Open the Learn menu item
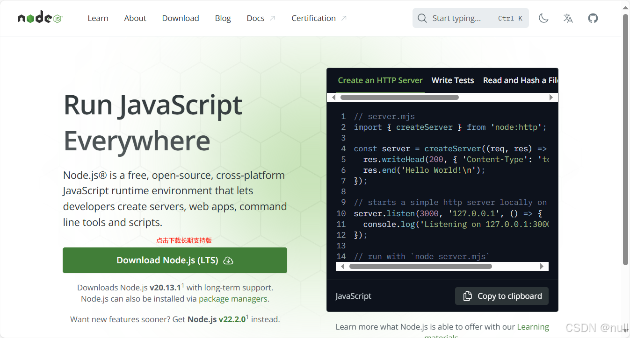Screen dimensions: 630x338 [98, 18]
